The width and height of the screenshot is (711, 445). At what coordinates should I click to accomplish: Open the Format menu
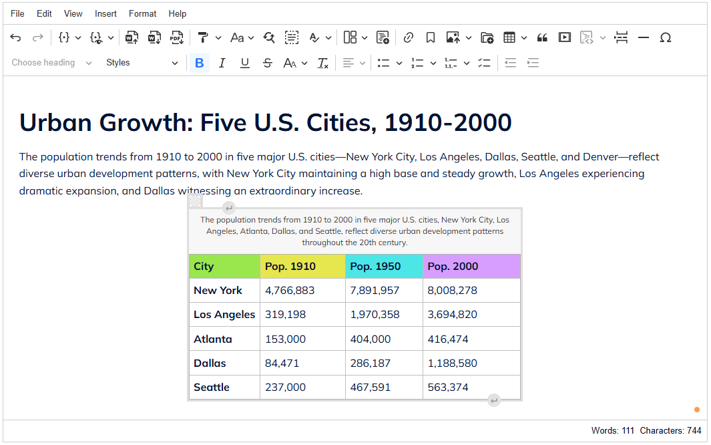pos(142,13)
